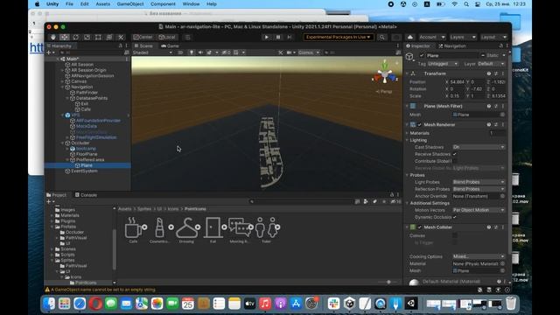Expand the Cafe sprite sub-assets arrow

pos(144,227)
